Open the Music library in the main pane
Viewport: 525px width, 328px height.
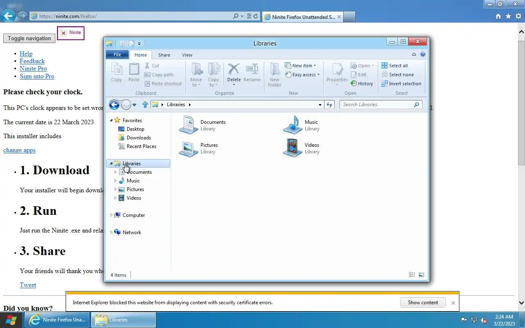tap(301, 125)
